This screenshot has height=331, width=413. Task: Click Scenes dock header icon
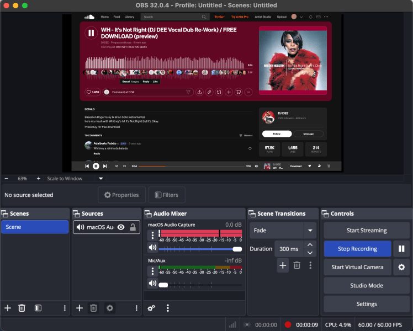(x=4, y=213)
